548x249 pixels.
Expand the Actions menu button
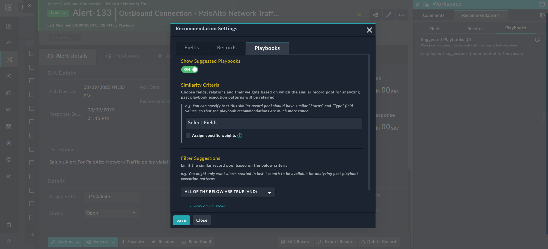point(65,242)
